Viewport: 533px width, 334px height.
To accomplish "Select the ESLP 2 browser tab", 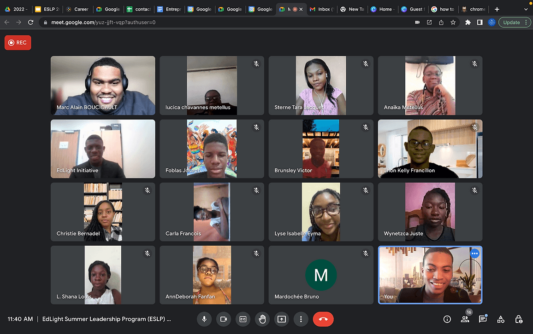I will point(47,9).
